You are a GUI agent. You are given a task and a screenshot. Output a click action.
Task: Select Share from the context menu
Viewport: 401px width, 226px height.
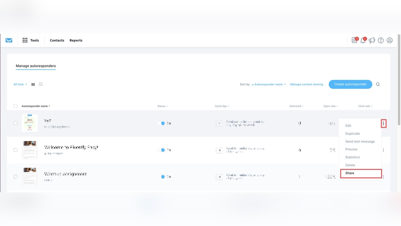350,173
